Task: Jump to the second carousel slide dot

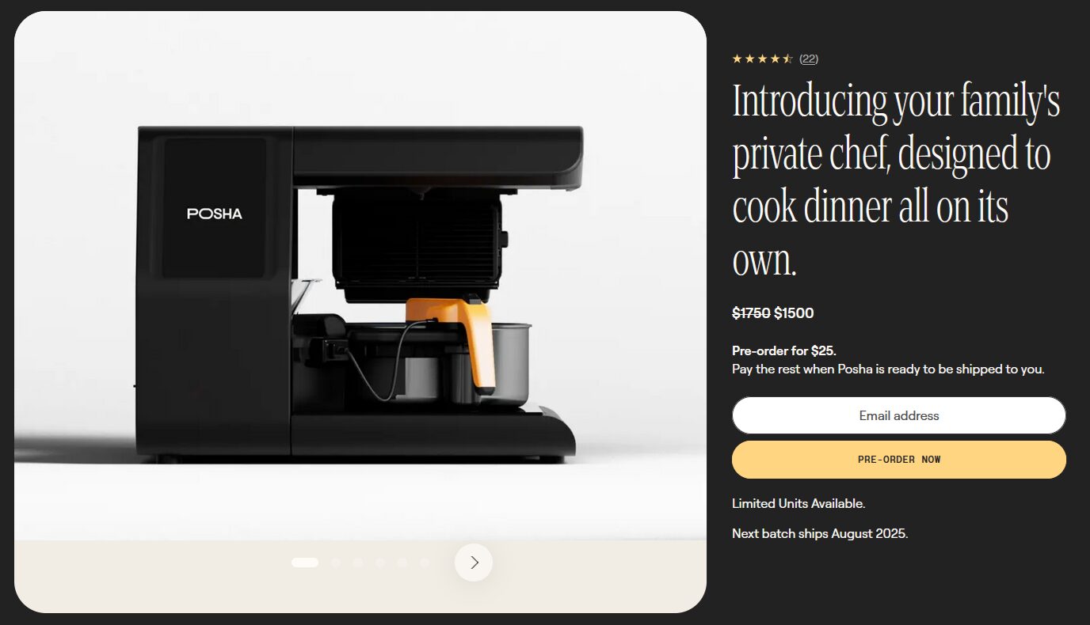Action: pos(336,562)
